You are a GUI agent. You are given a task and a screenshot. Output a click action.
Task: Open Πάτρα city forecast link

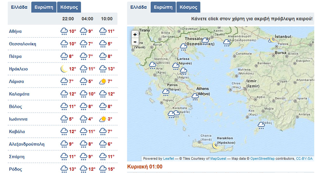pyautogui.click(x=15, y=56)
